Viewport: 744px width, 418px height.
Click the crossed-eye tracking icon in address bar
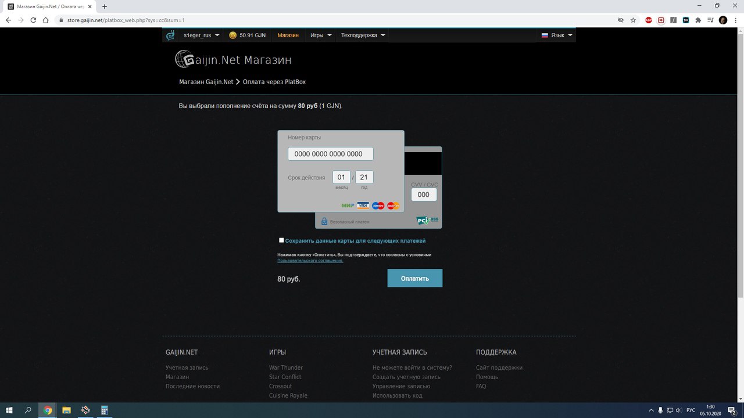620,20
